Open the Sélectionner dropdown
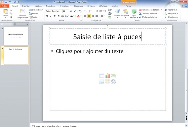Viewport: 188px width, 127px height. click(x=172, y=17)
